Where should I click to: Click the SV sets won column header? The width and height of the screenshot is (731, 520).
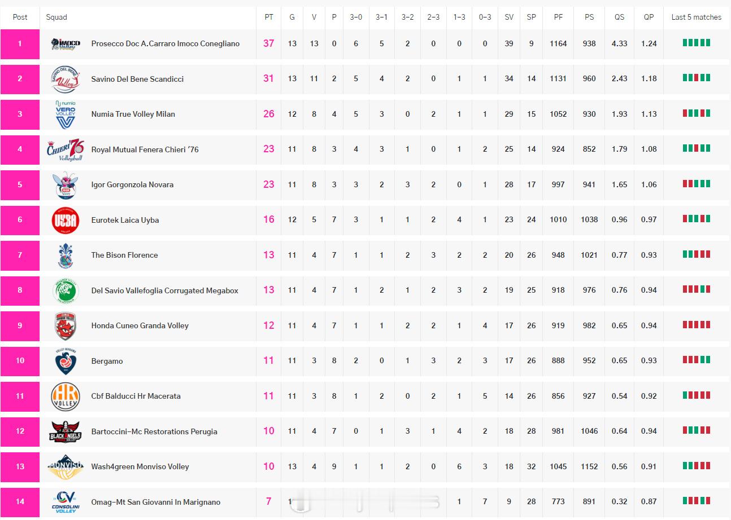coord(509,17)
